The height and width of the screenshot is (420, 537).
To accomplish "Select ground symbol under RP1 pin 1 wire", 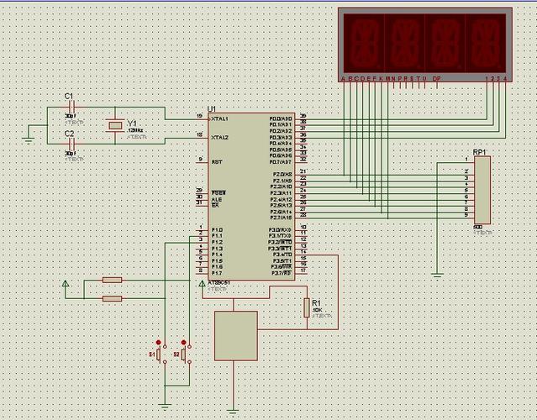I will 437,275.
